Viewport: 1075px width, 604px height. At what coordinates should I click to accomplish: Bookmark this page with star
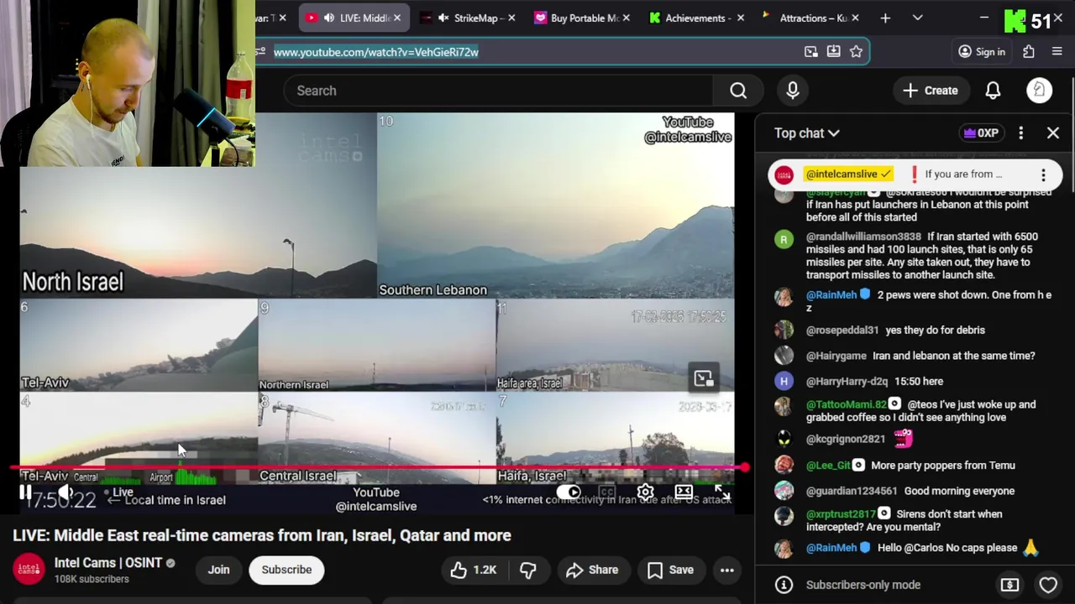[856, 52]
